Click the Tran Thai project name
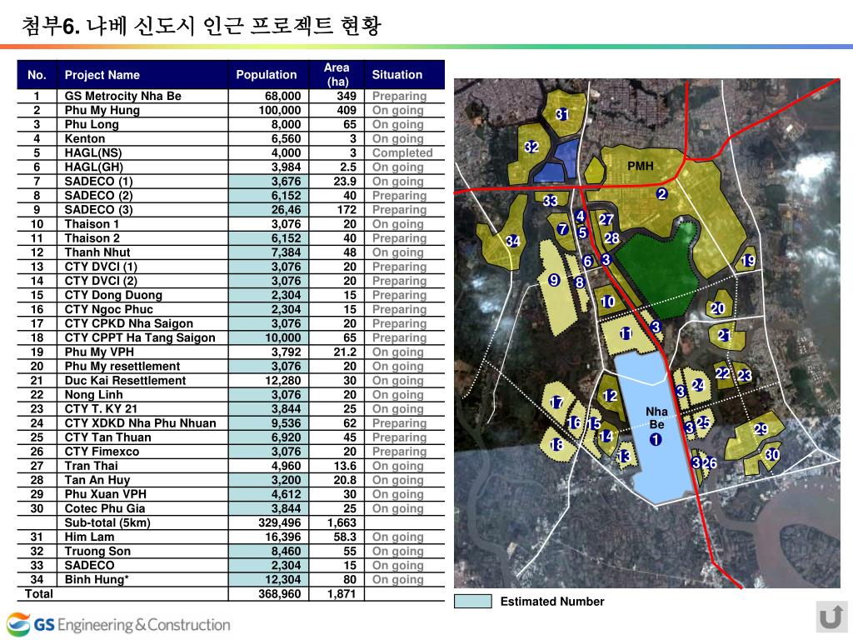Viewport: 853px width, 640px height. 92,465
